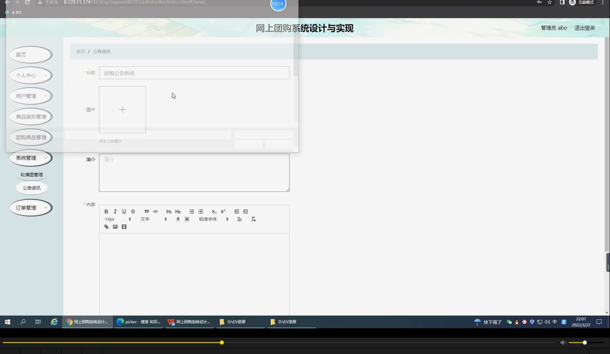Click the 快下雨了 weather widget
The height and width of the screenshot is (354, 610).
[x=488, y=322]
